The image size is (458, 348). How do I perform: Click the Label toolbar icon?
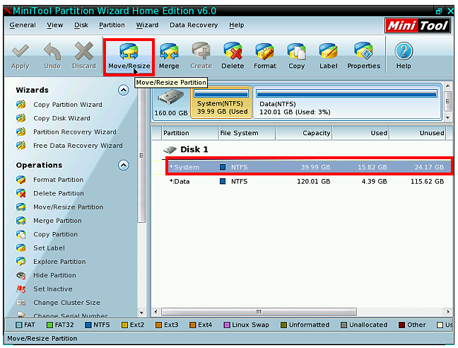[329, 56]
